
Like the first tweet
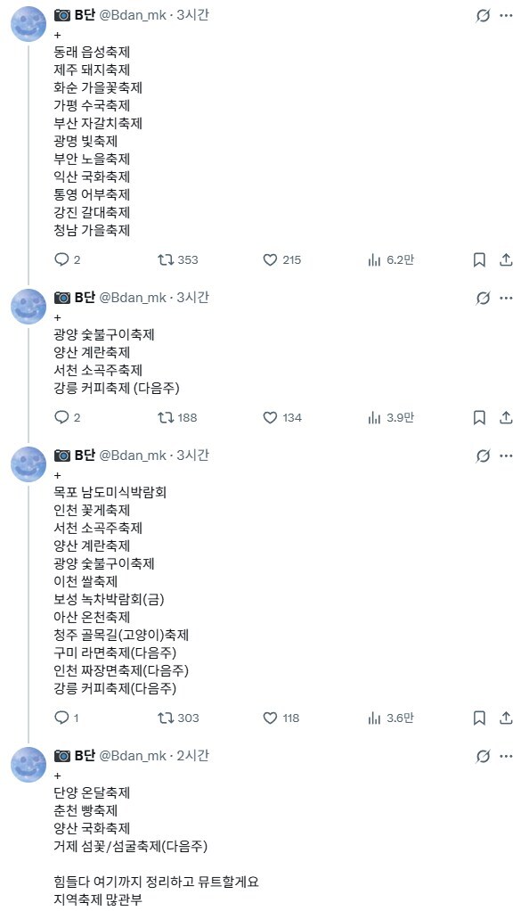pyautogui.click(x=269, y=260)
